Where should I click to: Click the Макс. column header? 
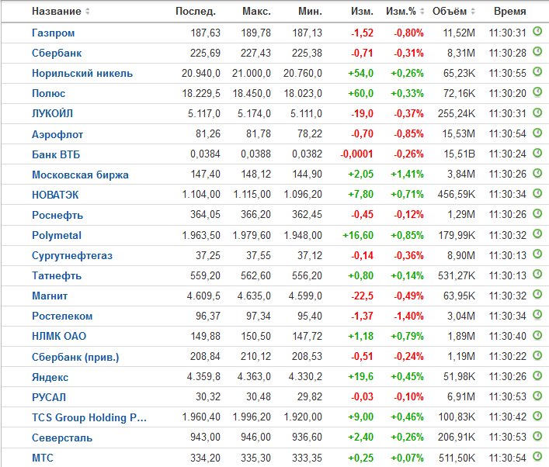coord(256,11)
